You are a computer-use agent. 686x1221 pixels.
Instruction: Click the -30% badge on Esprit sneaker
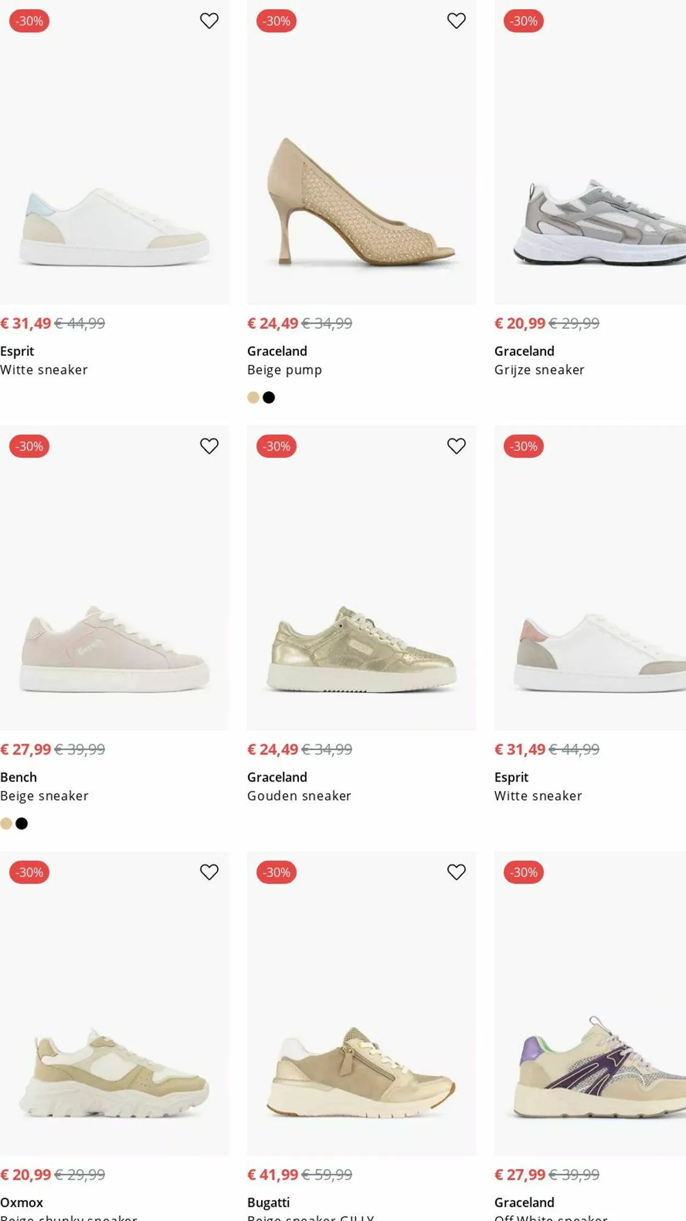click(x=30, y=21)
